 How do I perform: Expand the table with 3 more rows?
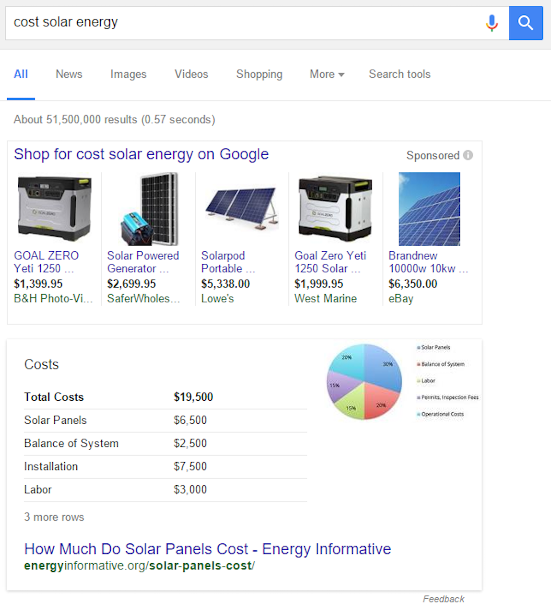pyautogui.click(x=54, y=517)
